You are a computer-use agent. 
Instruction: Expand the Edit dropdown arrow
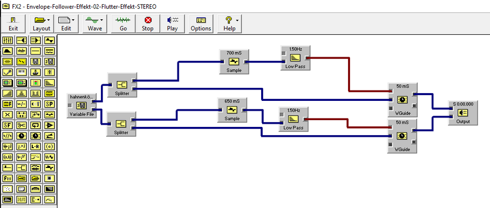pos(73,20)
